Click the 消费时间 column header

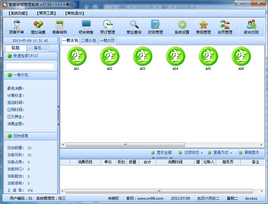tap(175, 162)
